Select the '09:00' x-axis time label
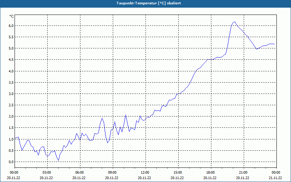 [113, 173]
